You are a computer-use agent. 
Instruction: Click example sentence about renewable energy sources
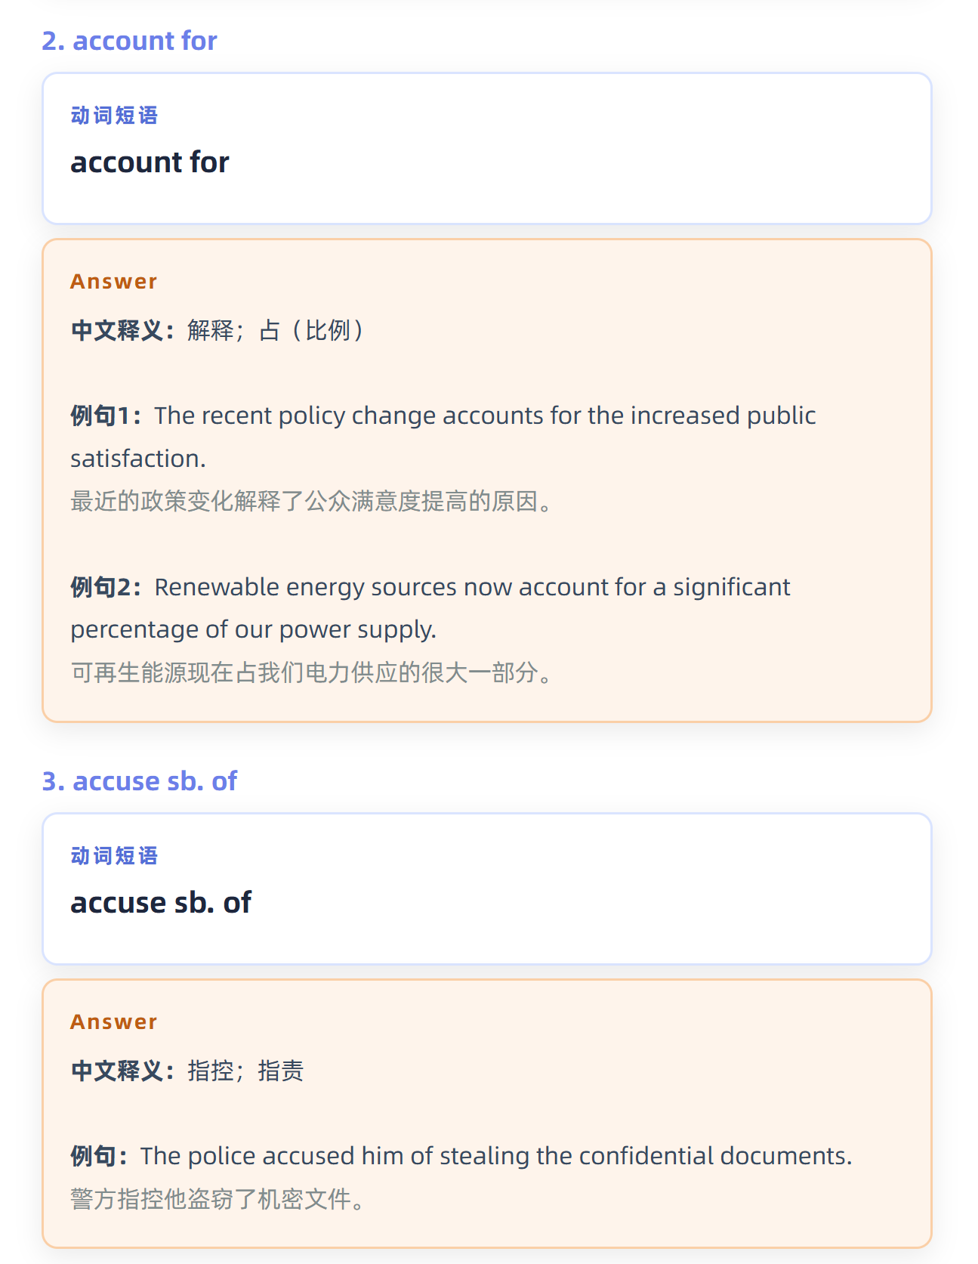pos(430,608)
